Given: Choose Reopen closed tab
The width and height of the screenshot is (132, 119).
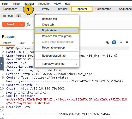Looking at the screenshot, I should point(57,56).
